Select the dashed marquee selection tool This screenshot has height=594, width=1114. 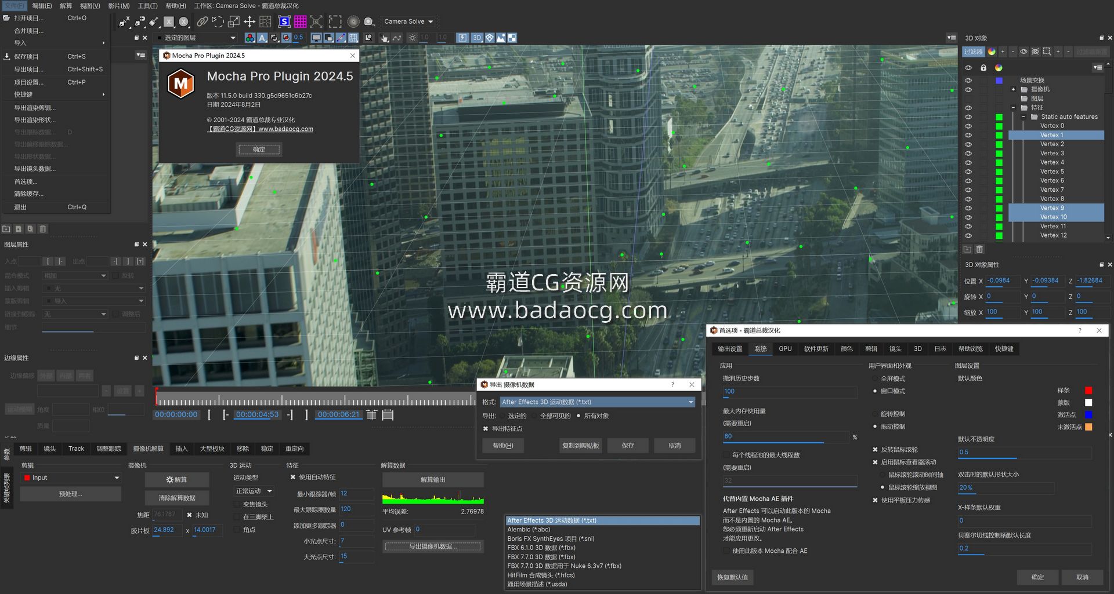(x=335, y=22)
